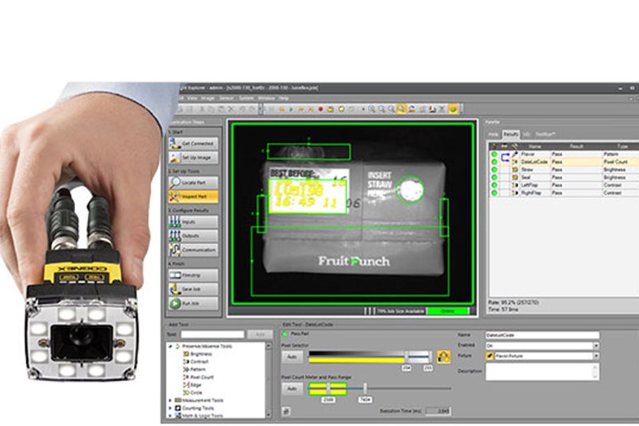The image size is (639, 426).
Task: Click the highlighted Inspect Part step
Action: click(x=193, y=196)
